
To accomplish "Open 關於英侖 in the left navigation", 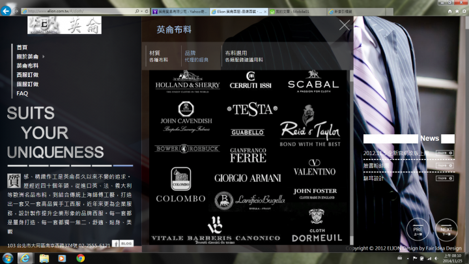I will point(27,57).
